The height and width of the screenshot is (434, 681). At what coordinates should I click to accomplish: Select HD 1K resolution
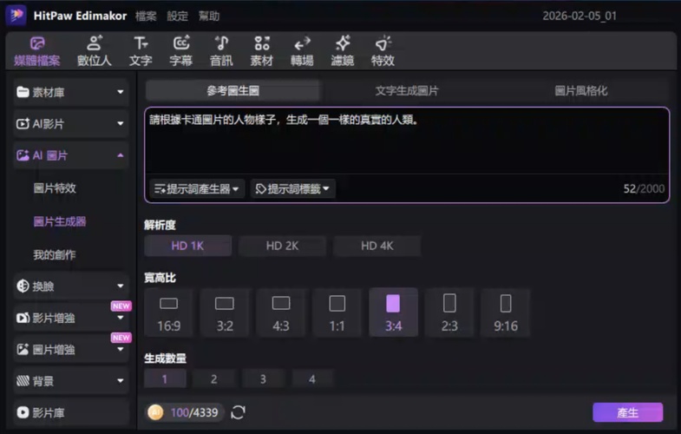point(187,246)
